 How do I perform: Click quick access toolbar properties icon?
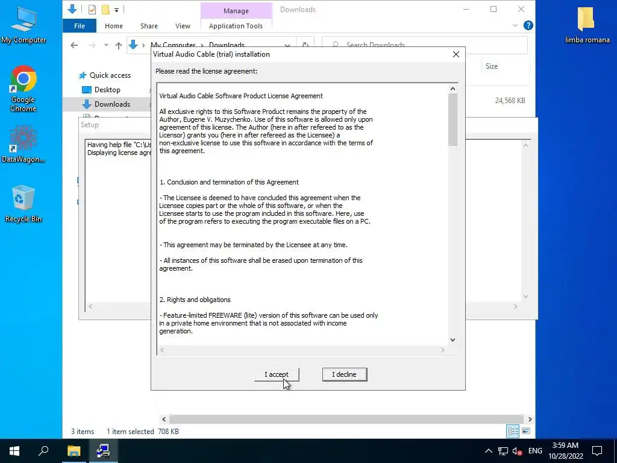pos(92,10)
